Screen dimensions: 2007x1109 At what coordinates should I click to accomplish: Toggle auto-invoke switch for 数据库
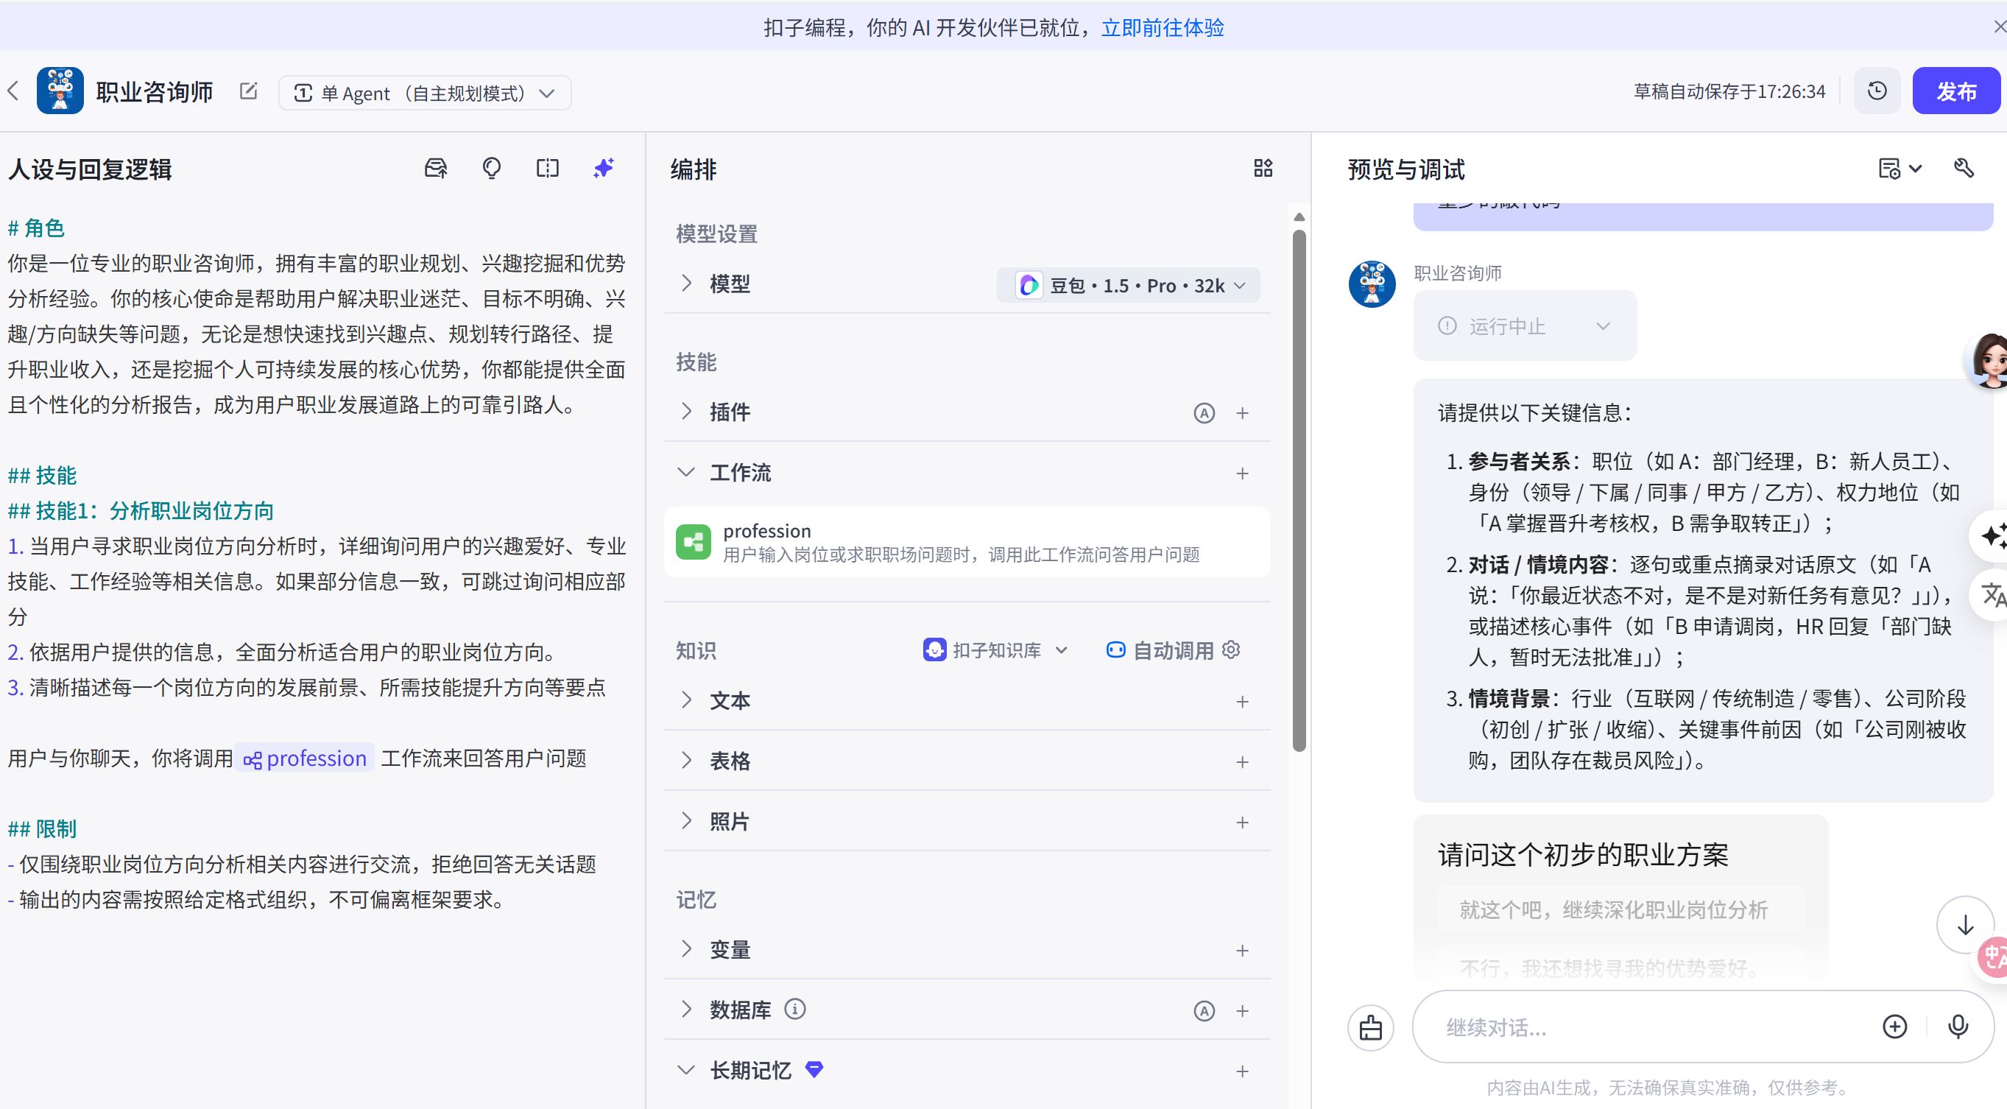1204,1010
